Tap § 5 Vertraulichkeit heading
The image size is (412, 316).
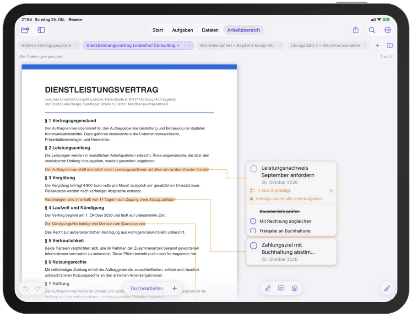tap(64, 241)
